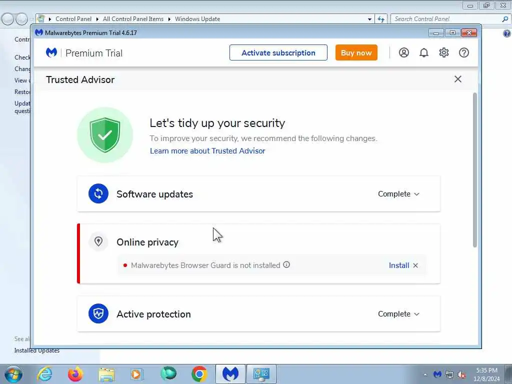The height and width of the screenshot is (384, 512).
Task: Click the Trusted Advisor vertical scrollbar
Action: coord(475,170)
